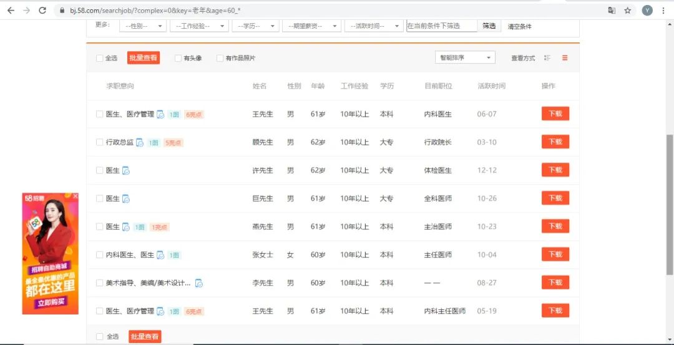The height and width of the screenshot is (345, 674).
Task: Enable the 有作品照片 filter checkbox
Action: click(220, 58)
